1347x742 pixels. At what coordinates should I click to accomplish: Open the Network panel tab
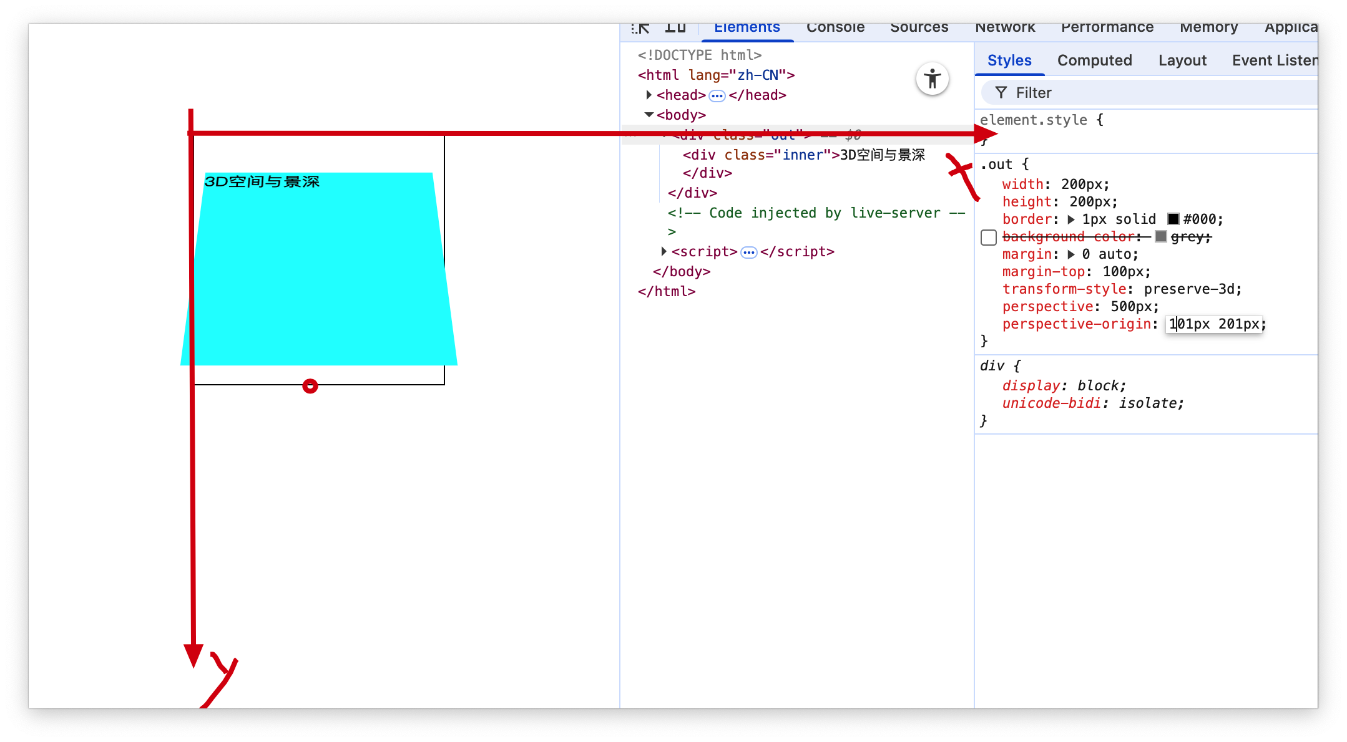1004,28
